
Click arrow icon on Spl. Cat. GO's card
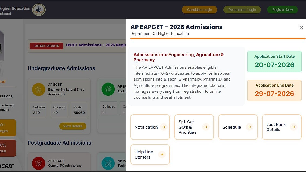click(x=206, y=127)
